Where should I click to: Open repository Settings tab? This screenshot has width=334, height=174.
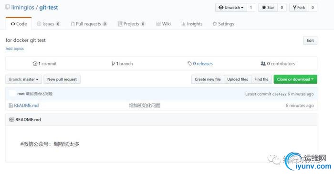tap(223, 24)
